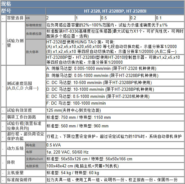Click capacity value 0.1

(159, 18)
